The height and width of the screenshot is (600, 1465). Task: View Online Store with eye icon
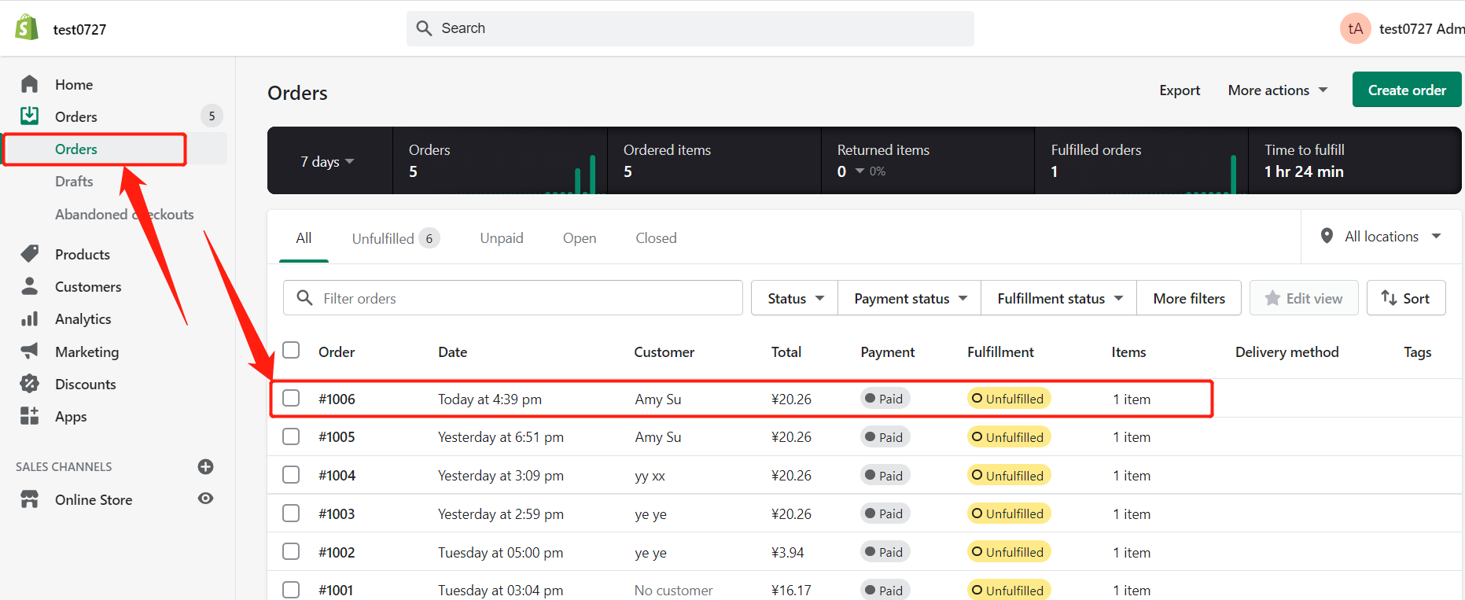pos(205,499)
